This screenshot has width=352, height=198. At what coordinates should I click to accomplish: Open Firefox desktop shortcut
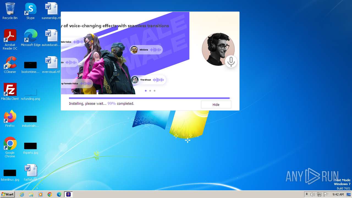tap(10, 119)
